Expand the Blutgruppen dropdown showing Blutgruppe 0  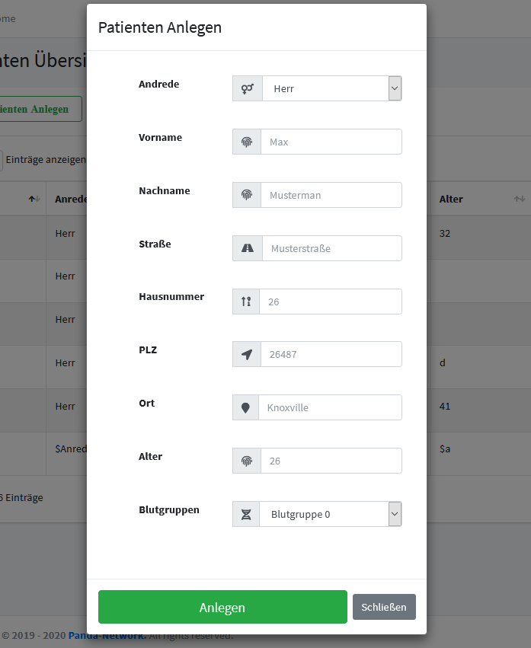click(330, 515)
